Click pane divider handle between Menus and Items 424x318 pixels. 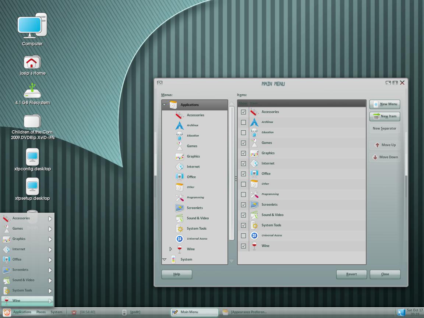[236, 179]
